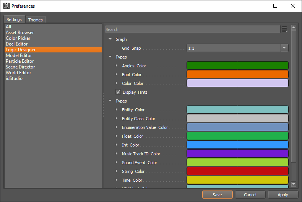This screenshot has width=302, height=202.
Task: Toggle the Display Hints checkbox
Action: pyautogui.click(x=118, y=92)
